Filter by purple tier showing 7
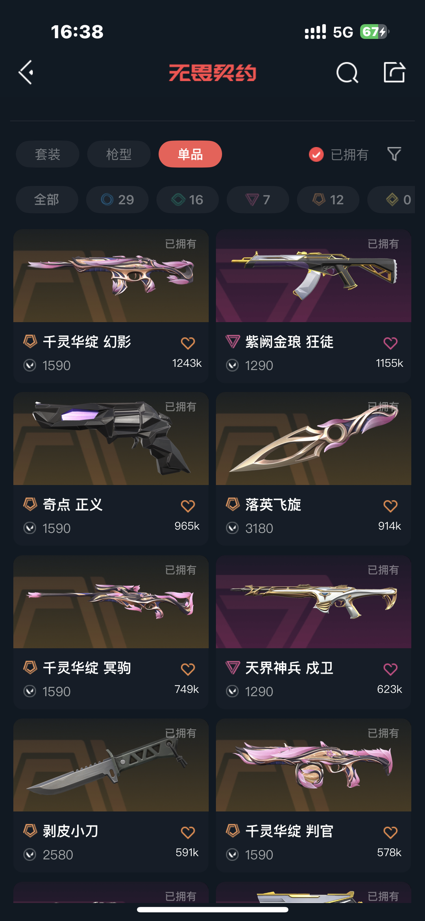 point(258,199)
